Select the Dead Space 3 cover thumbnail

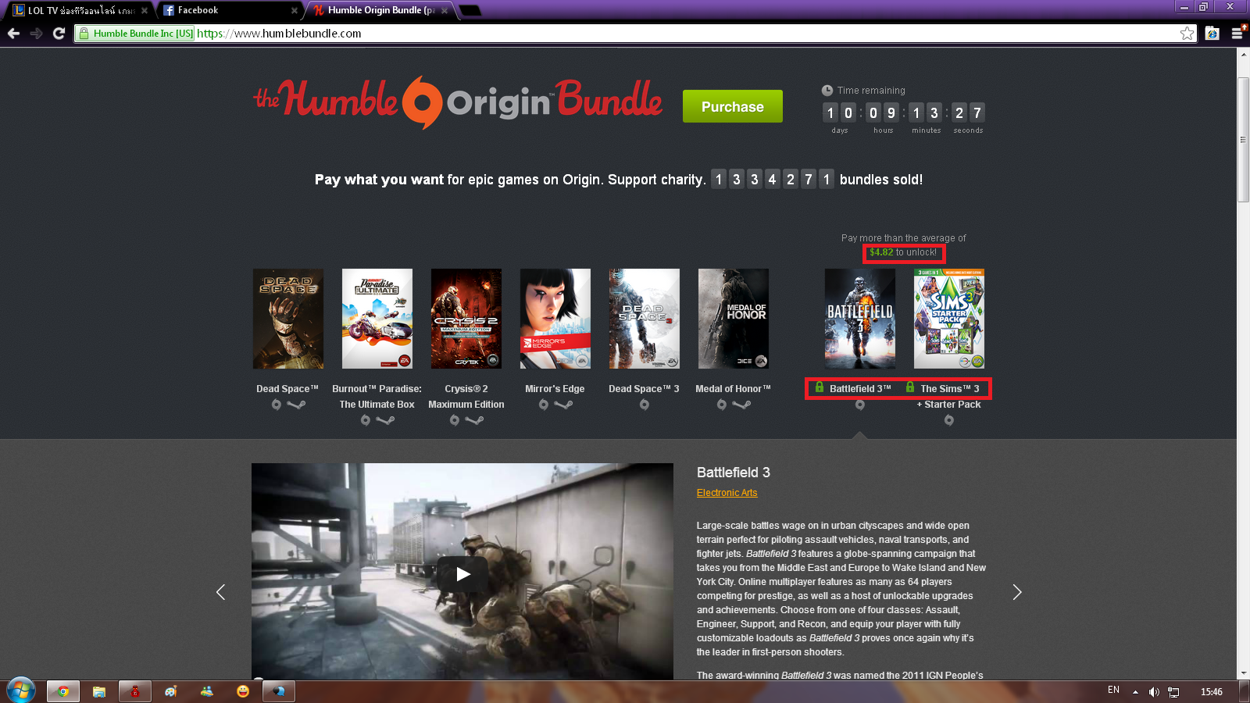pyautogui.click(x=645, y=319)
